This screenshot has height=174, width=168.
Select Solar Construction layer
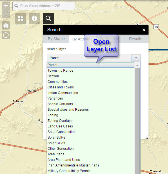coord(90,132)
